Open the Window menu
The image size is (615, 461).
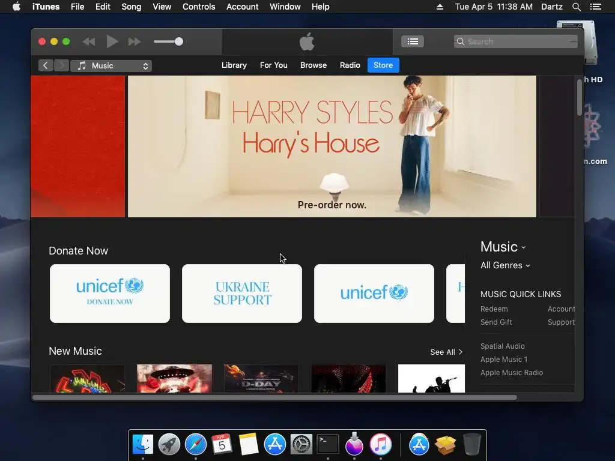pos(285,7)
